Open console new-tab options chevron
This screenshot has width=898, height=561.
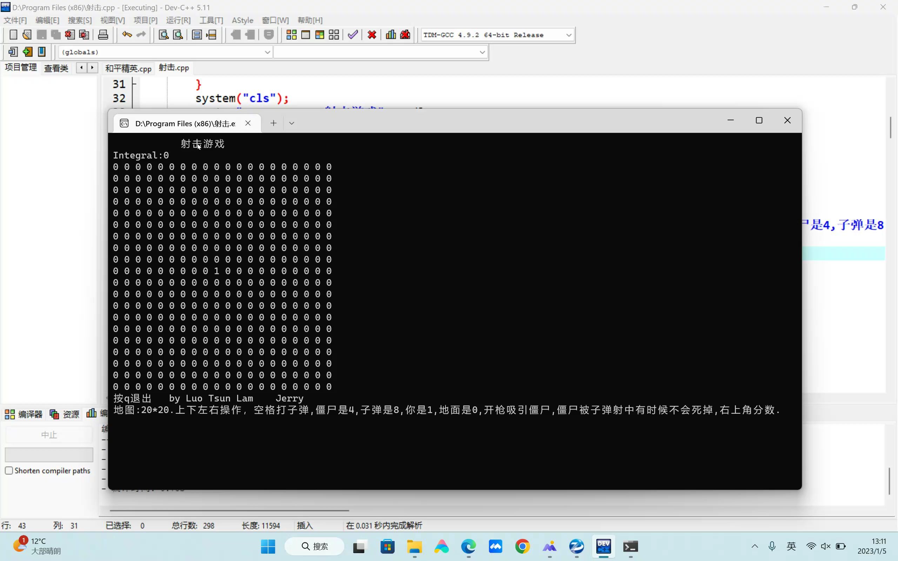[x=291, y=123]
